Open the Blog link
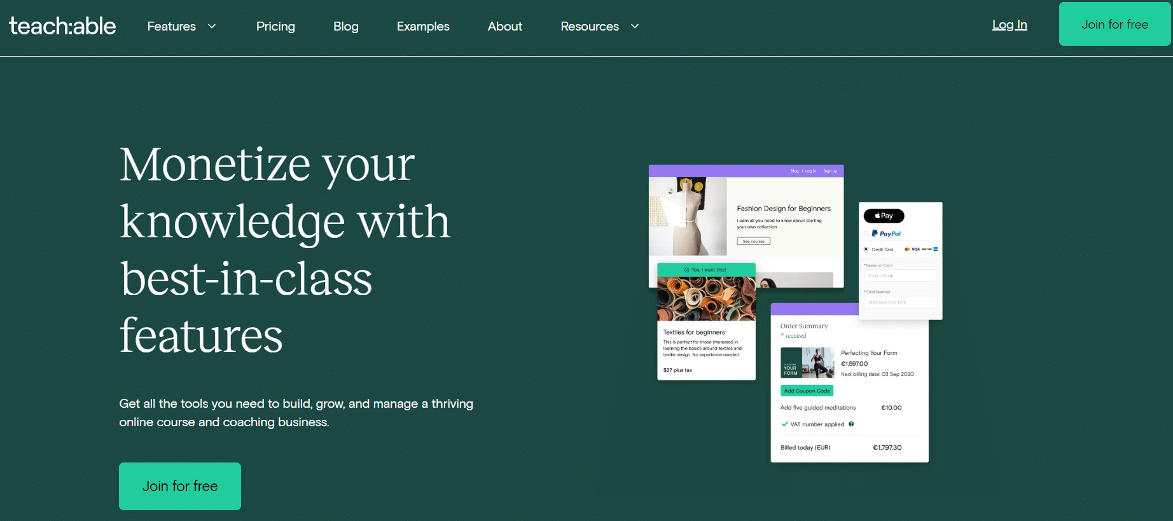Viewport: 1173px width, 521px height. tap(346, 26)
